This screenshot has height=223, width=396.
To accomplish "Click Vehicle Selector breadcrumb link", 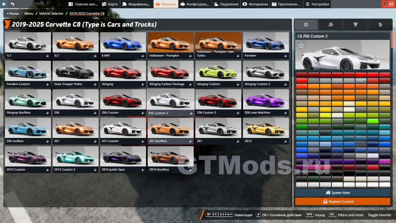I will coord(51,13).
